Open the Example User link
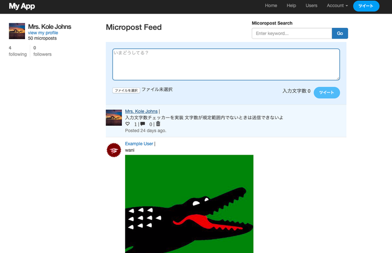This screenshot has width=392, height=253. click(139, 144)
